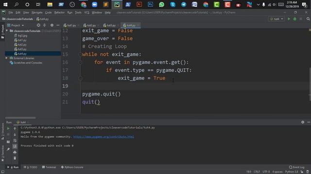Viewport: 311px width, 174px height.
Task: Open Search Everywhere magnifier in the PyCharm toolbar
Action: tap(308, 19)
